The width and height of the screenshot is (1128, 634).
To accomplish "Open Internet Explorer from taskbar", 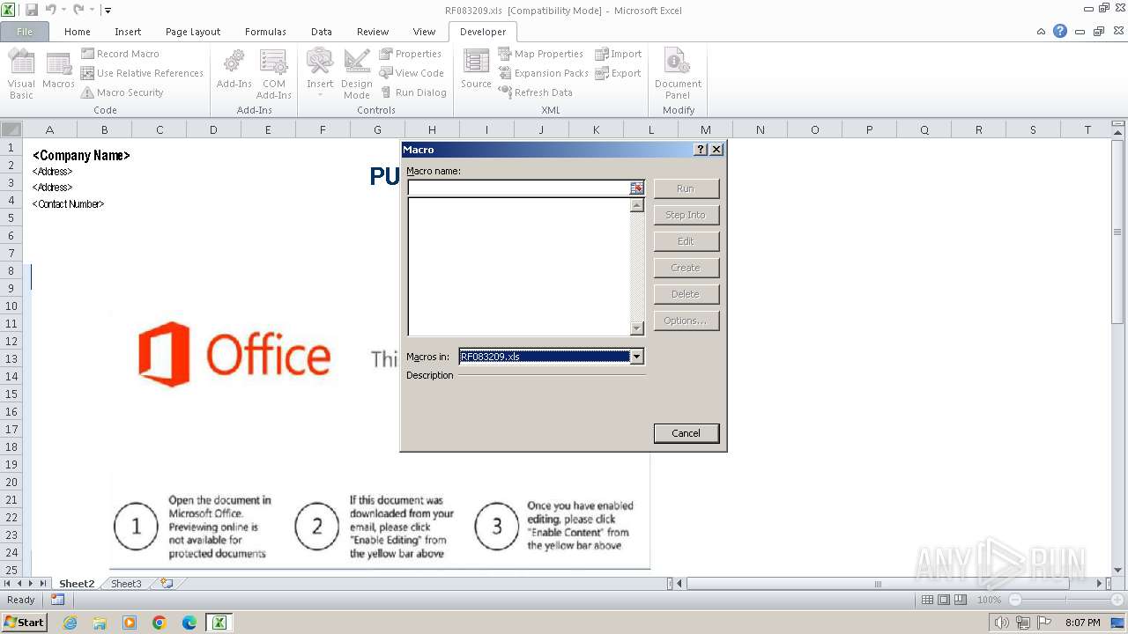I will (x=70, y=623).
